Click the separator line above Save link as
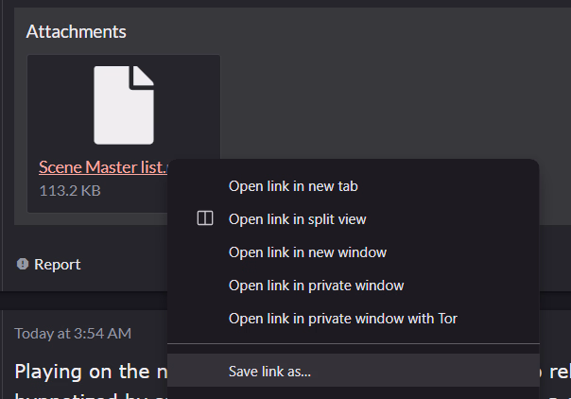This screenshot has width=571, height=399. (x=353, y=344)
